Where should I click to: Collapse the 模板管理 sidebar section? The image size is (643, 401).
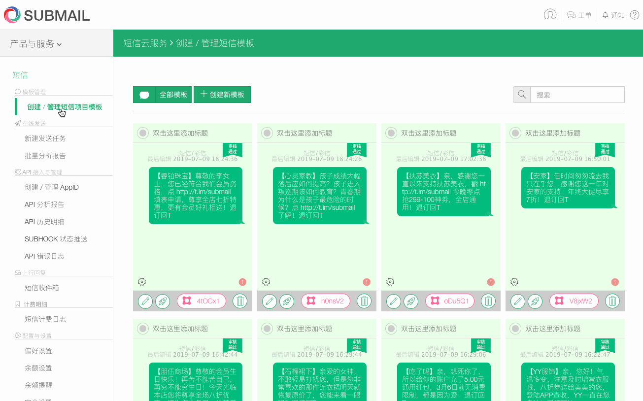(x=31, y=92)
